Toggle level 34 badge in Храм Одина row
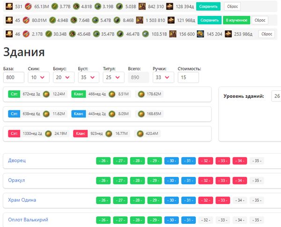The image size is (281, 227). tap(240, 200)
